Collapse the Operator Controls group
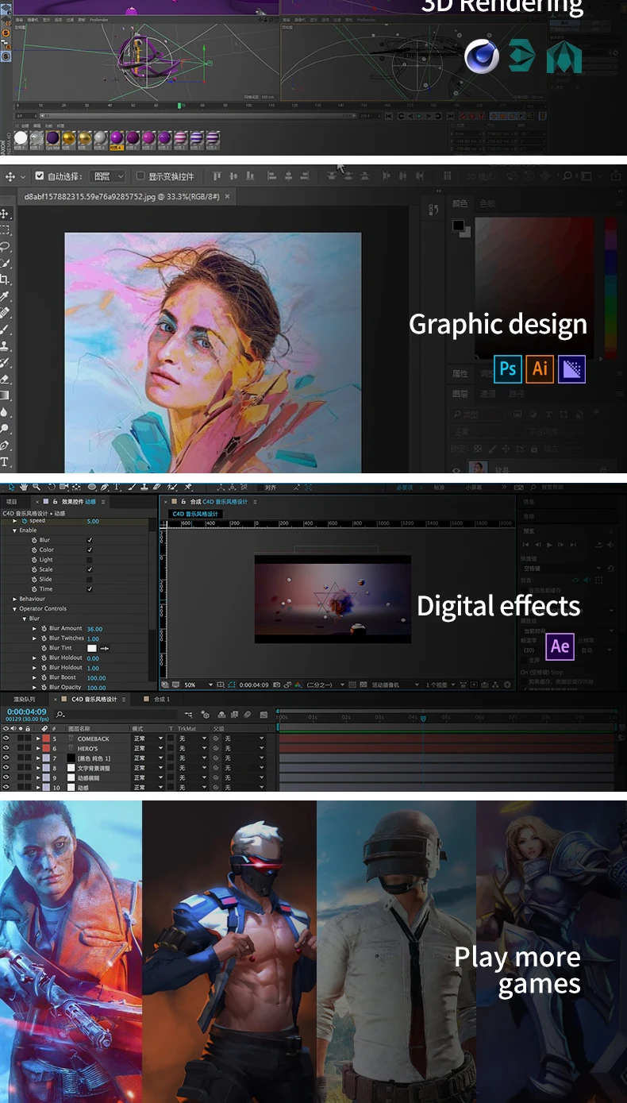Viewport: 627px width, 1103px height. click(x=14, y=609)
